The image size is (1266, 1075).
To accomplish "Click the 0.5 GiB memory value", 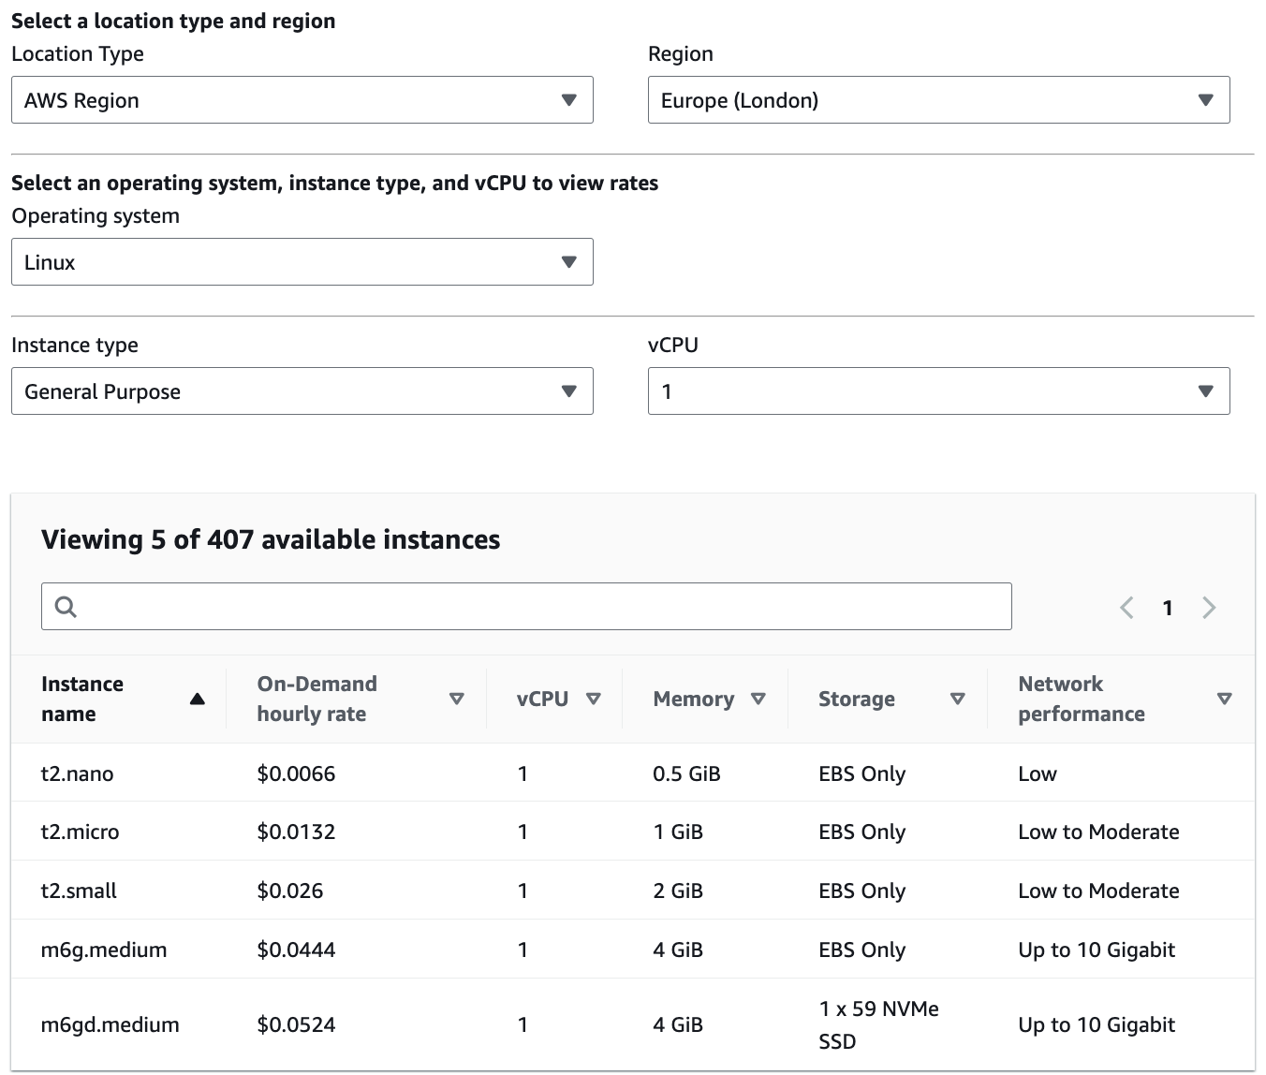I will click(x=687, y=773).
